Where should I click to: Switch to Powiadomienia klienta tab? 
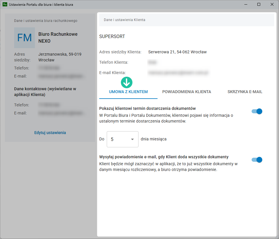coord(187,92)
